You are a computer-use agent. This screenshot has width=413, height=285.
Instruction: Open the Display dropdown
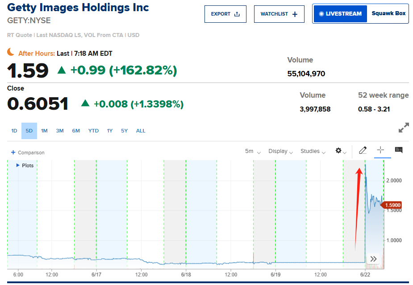(280, 151)
